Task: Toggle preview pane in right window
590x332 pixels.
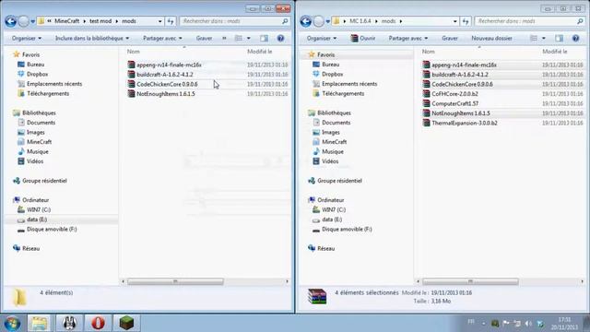Action: tap(560, 39)
